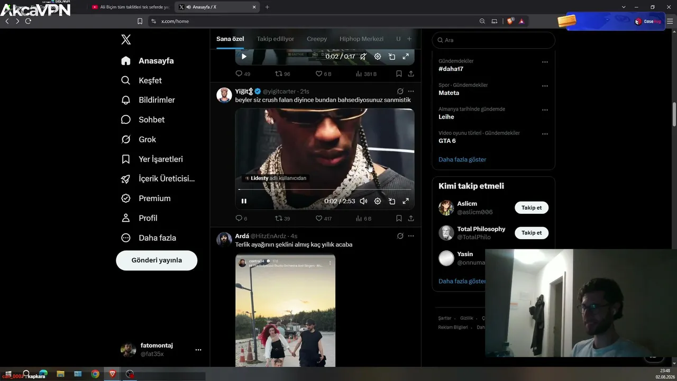The width and height of the screenshot is (677, 381).
Task: Open options for the #daha17 trend
Action: pyautogui.click(x=545, y=62)
